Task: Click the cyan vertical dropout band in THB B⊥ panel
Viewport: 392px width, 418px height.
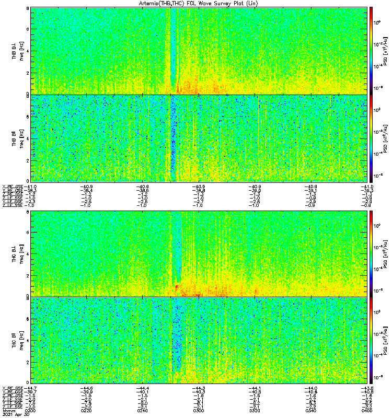Action: 174,47
